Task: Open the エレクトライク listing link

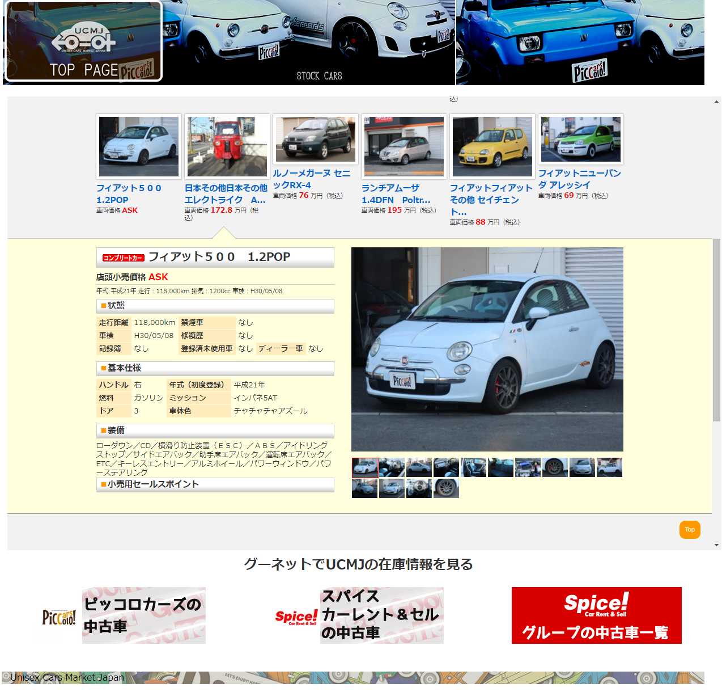Action: 226,194
